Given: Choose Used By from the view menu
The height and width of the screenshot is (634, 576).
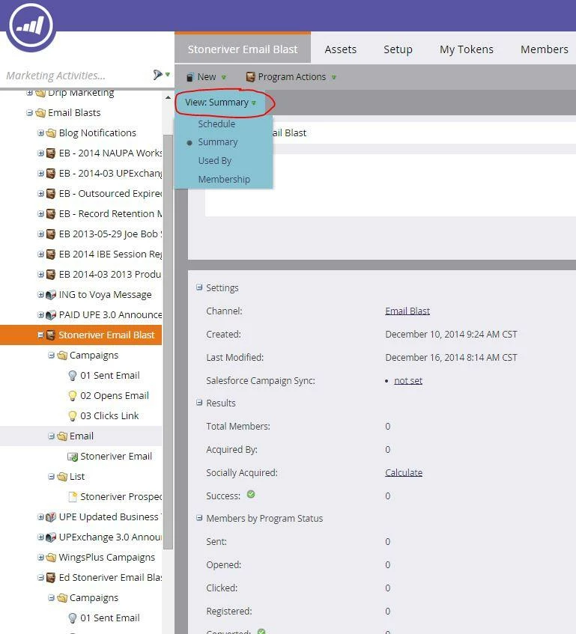Looking at the screenshot, I should coord(215,161).
